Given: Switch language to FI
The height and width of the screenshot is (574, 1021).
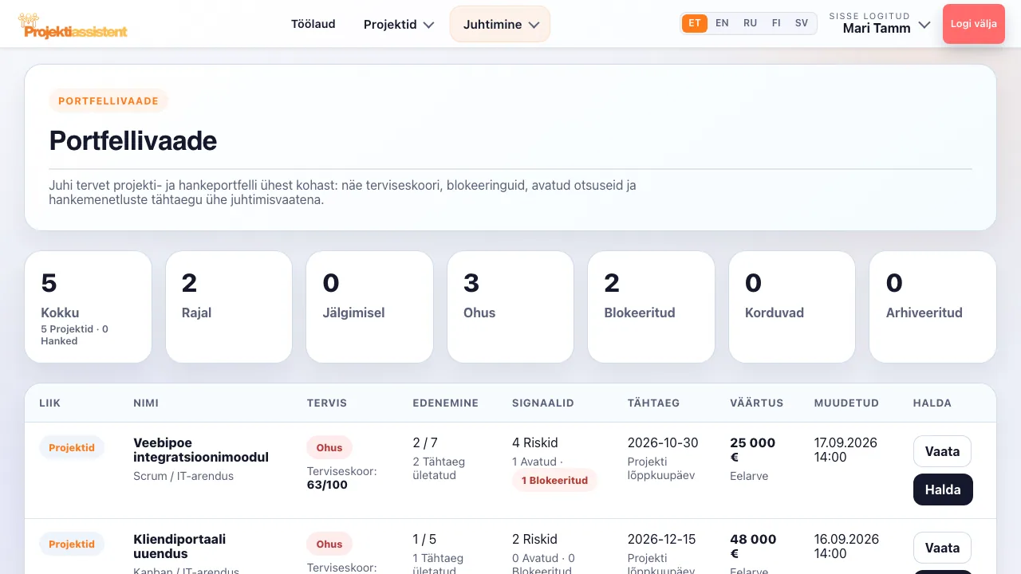Looking at the screenshot, I should (776, 24).
